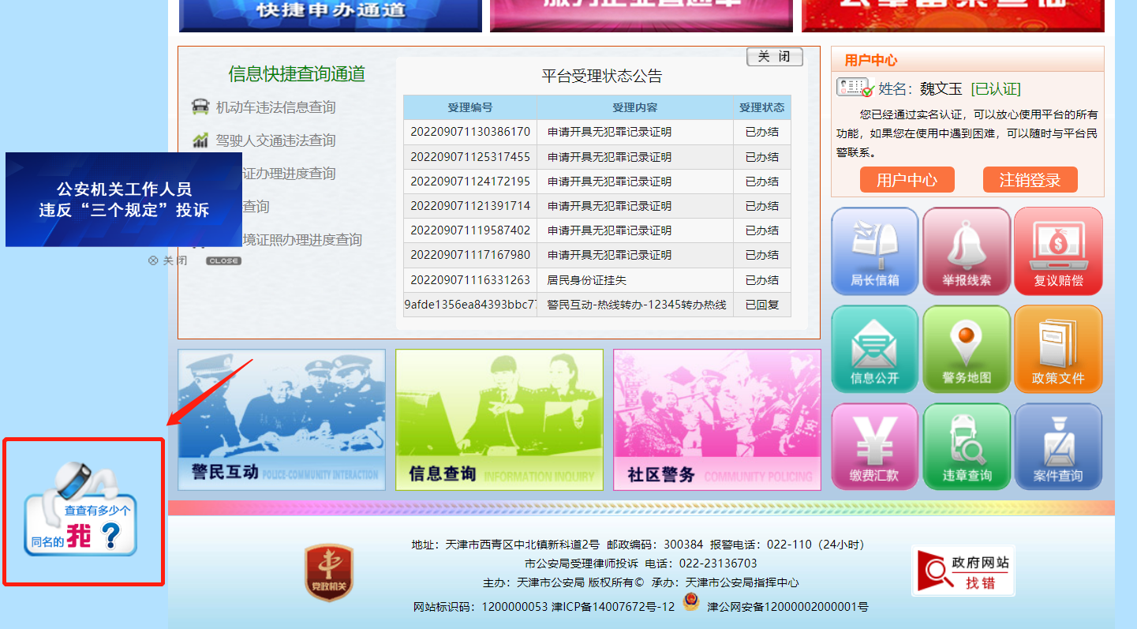Open the 违章查询 car search icon
This screenshot has height=629, width=1137.
tap(966, 447)
